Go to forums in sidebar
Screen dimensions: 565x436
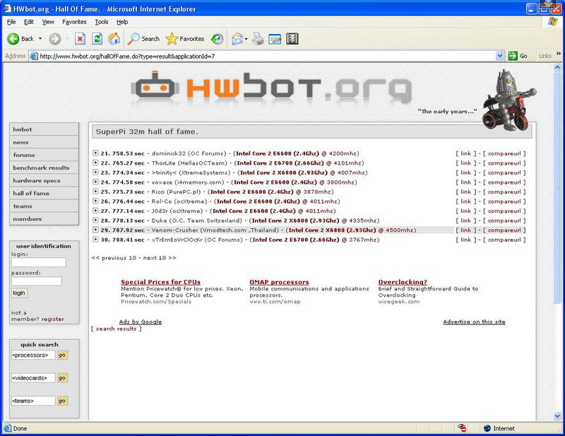coord(44,155)
